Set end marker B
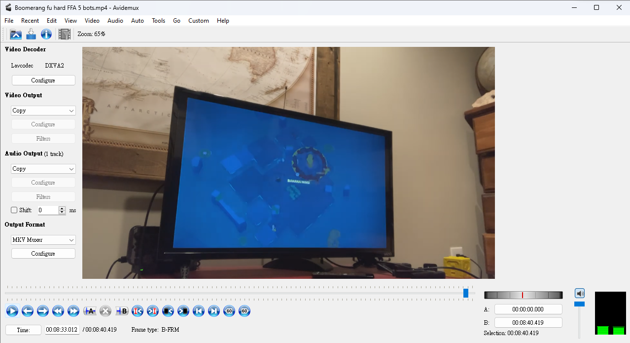The width and height of the screenshot is (630, 343). tap(122, 311)
